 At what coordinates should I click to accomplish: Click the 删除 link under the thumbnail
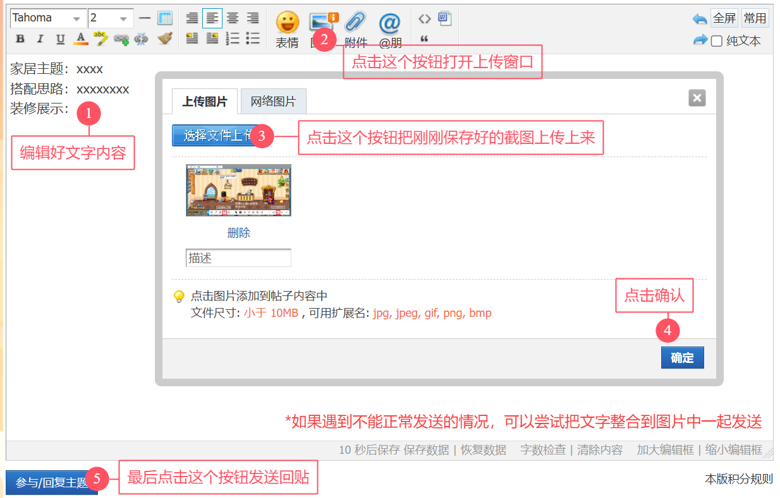238,233
